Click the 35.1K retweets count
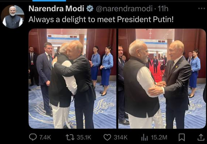Image resolution: width=207 pixels, height=144 pixels. [84, 137]
